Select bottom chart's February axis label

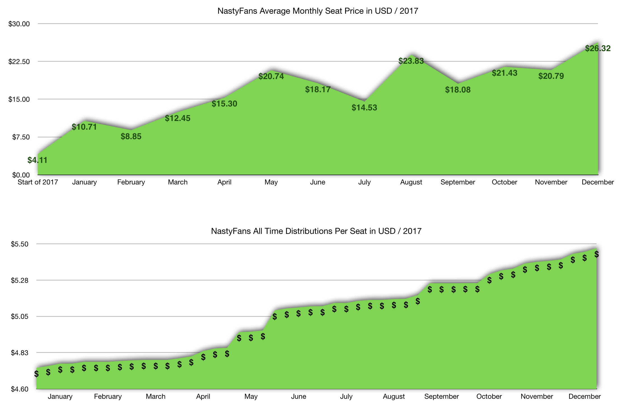108,397
